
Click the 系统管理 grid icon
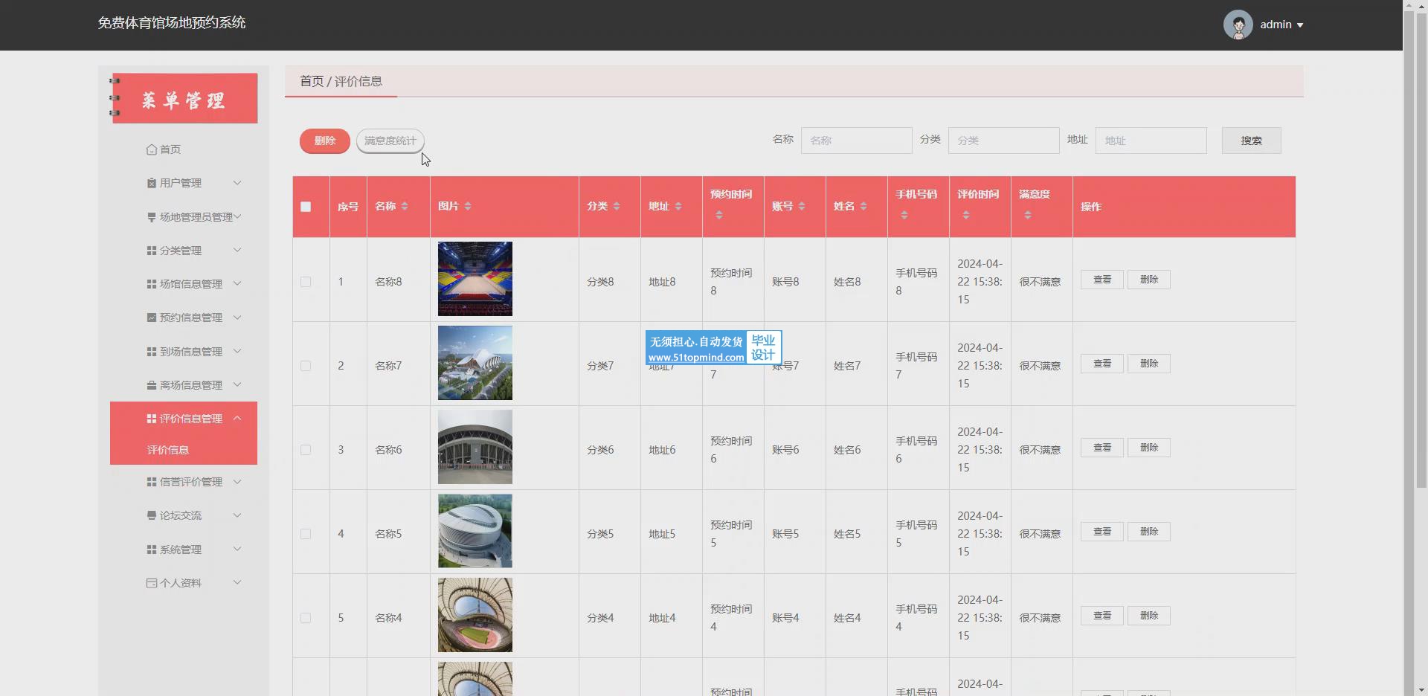152,550
